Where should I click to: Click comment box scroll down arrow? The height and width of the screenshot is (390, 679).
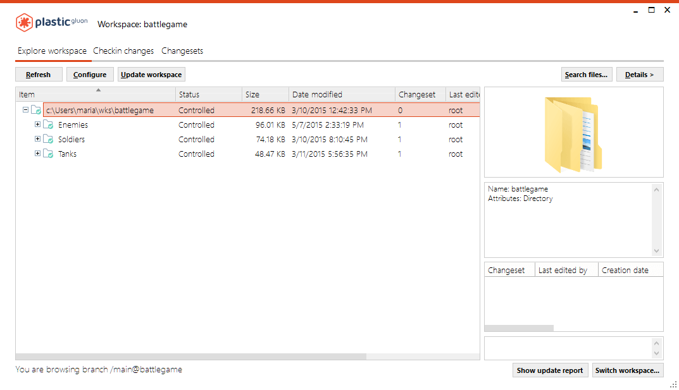click(x=656, y=353)
